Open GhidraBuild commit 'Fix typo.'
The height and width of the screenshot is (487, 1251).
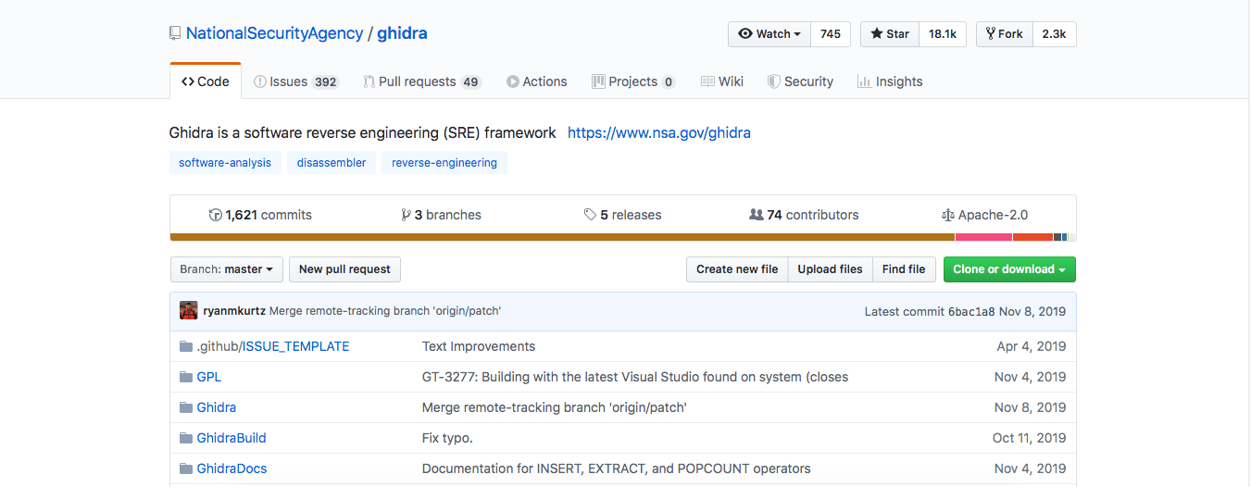[x=447, y=438]
